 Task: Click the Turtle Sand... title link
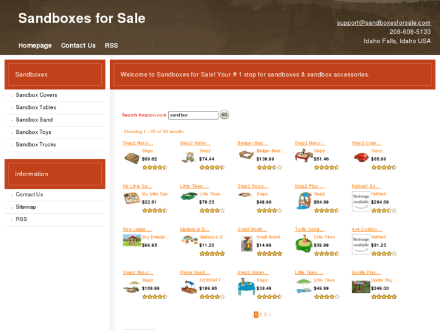pyautogui.click(x=309, y=229)
